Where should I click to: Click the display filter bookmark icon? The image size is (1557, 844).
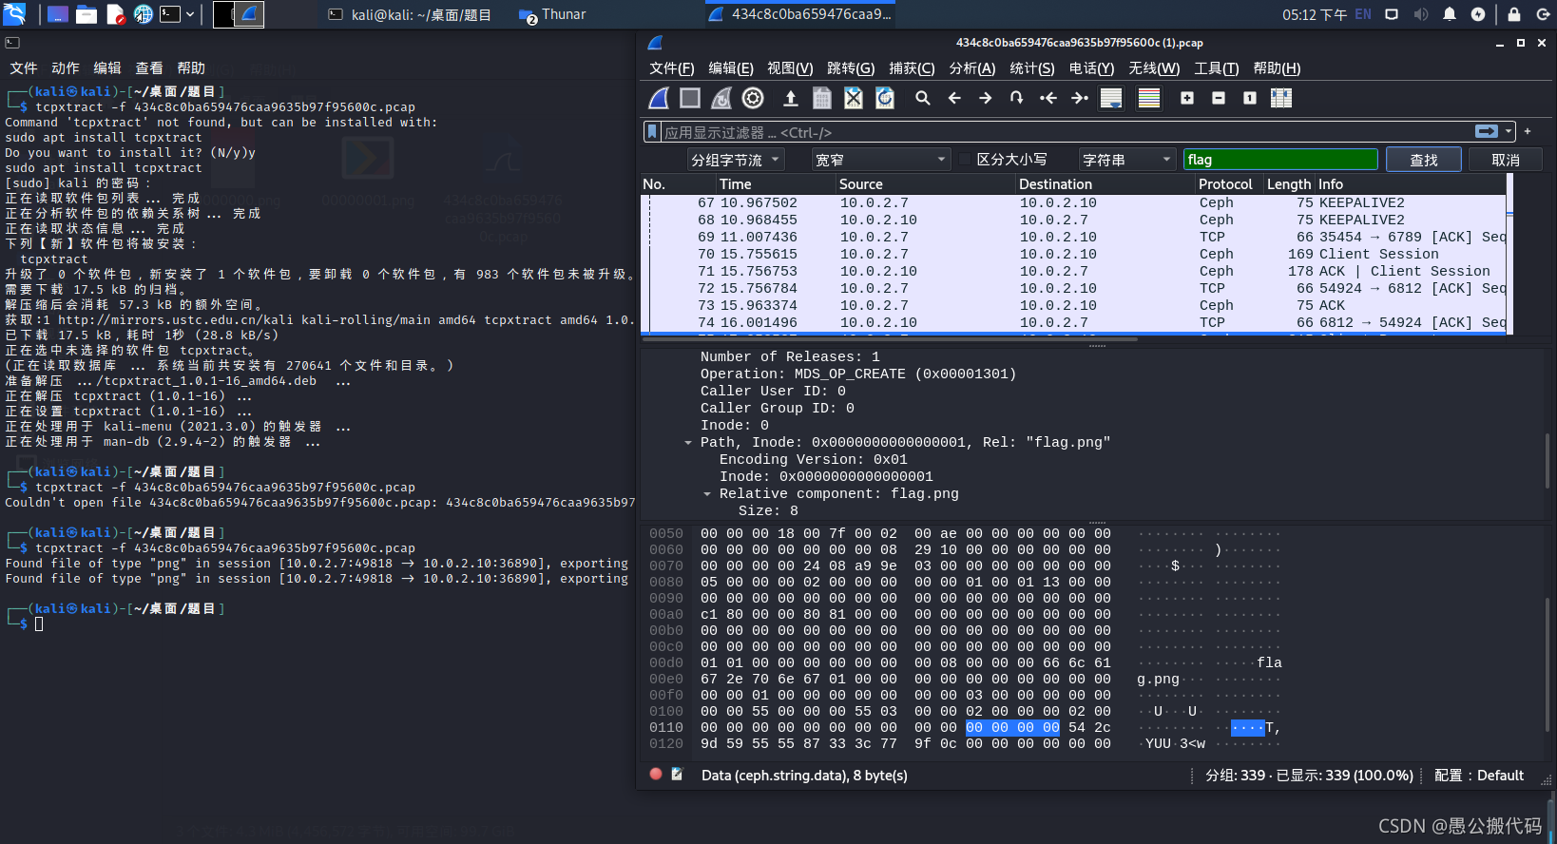click(x=652, y=132)
